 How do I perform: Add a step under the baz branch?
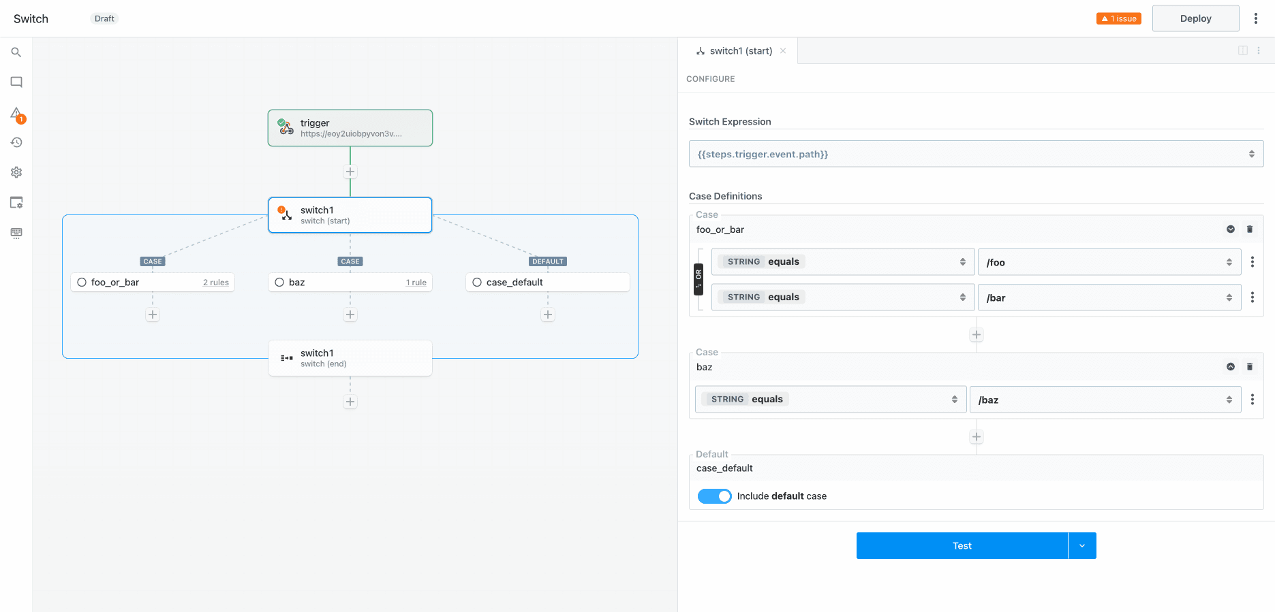[350, 315]
